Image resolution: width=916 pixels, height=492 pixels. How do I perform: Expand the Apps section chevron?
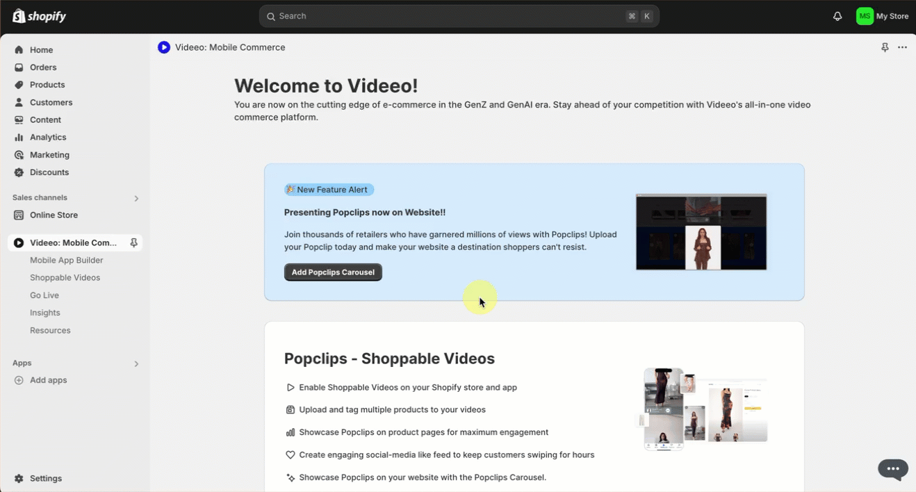pyautogui.click(x=136, y=363)
